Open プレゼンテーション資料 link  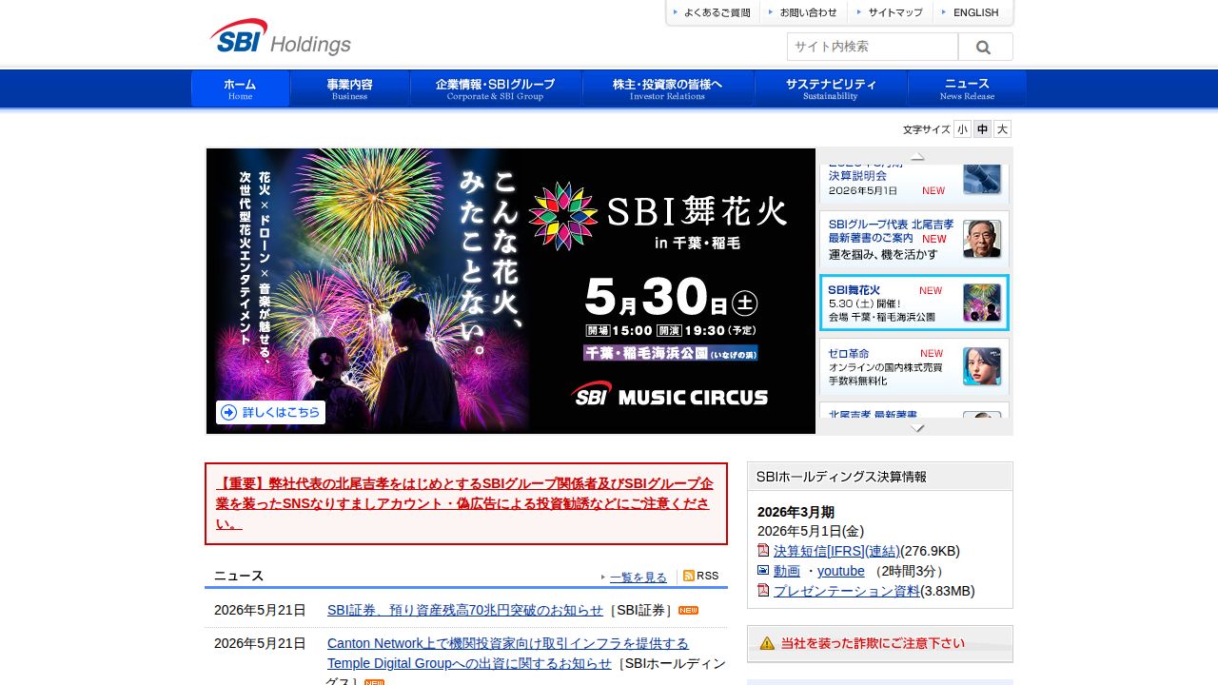[847, 591]
